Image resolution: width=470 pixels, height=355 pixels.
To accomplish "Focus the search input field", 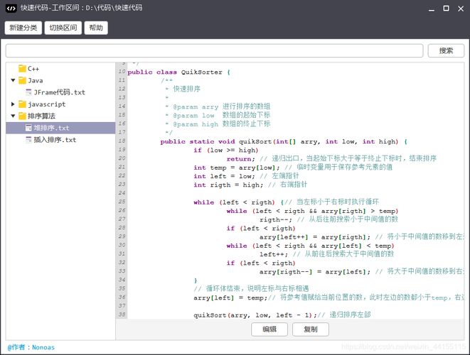I will 214,50.
